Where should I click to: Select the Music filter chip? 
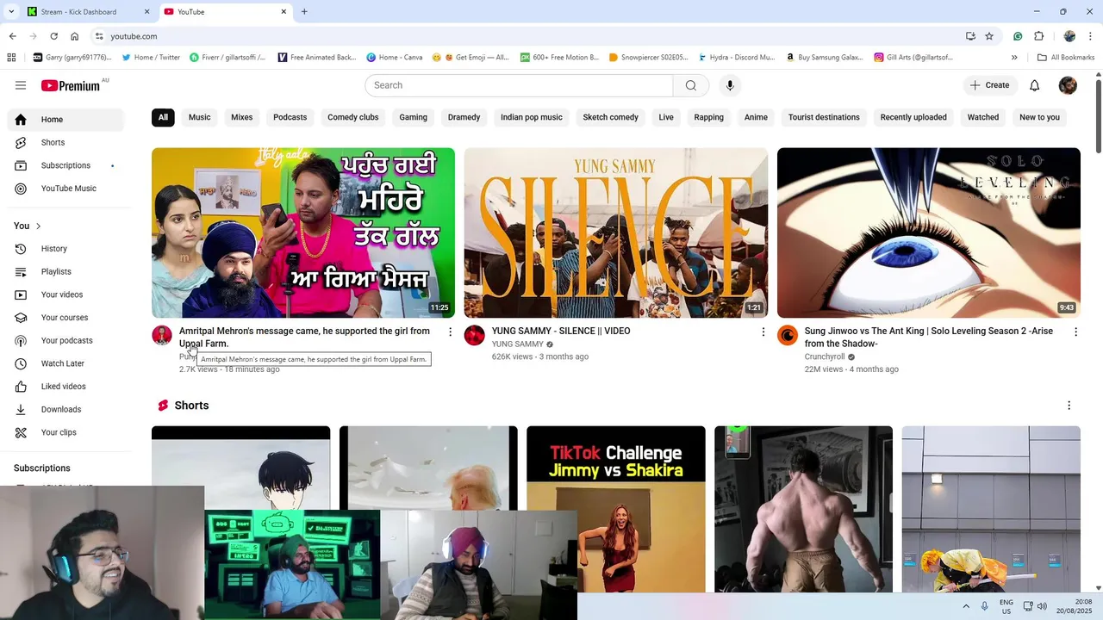point(199,117)
